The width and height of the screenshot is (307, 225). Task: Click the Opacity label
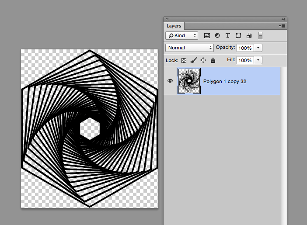[225, 47]
